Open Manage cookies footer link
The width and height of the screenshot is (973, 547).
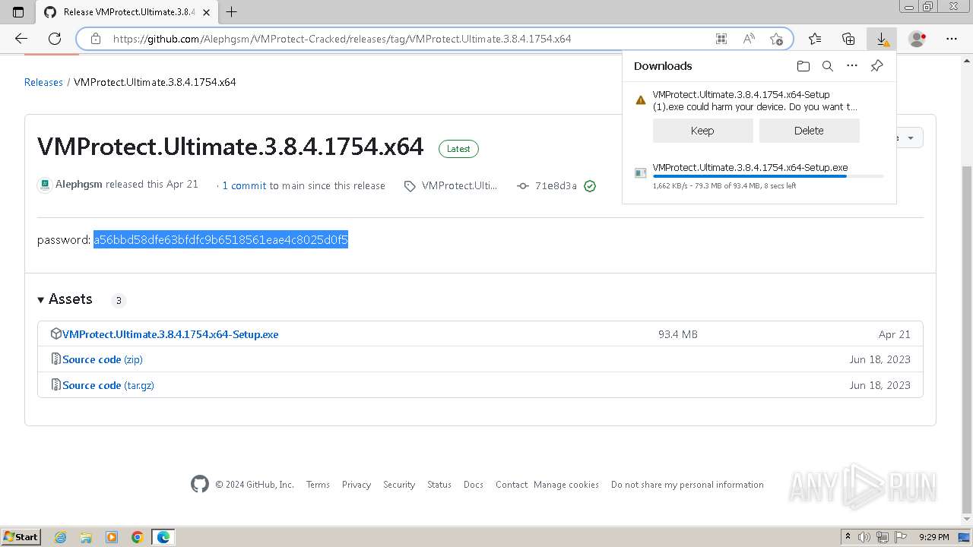[x=566, y=485]
